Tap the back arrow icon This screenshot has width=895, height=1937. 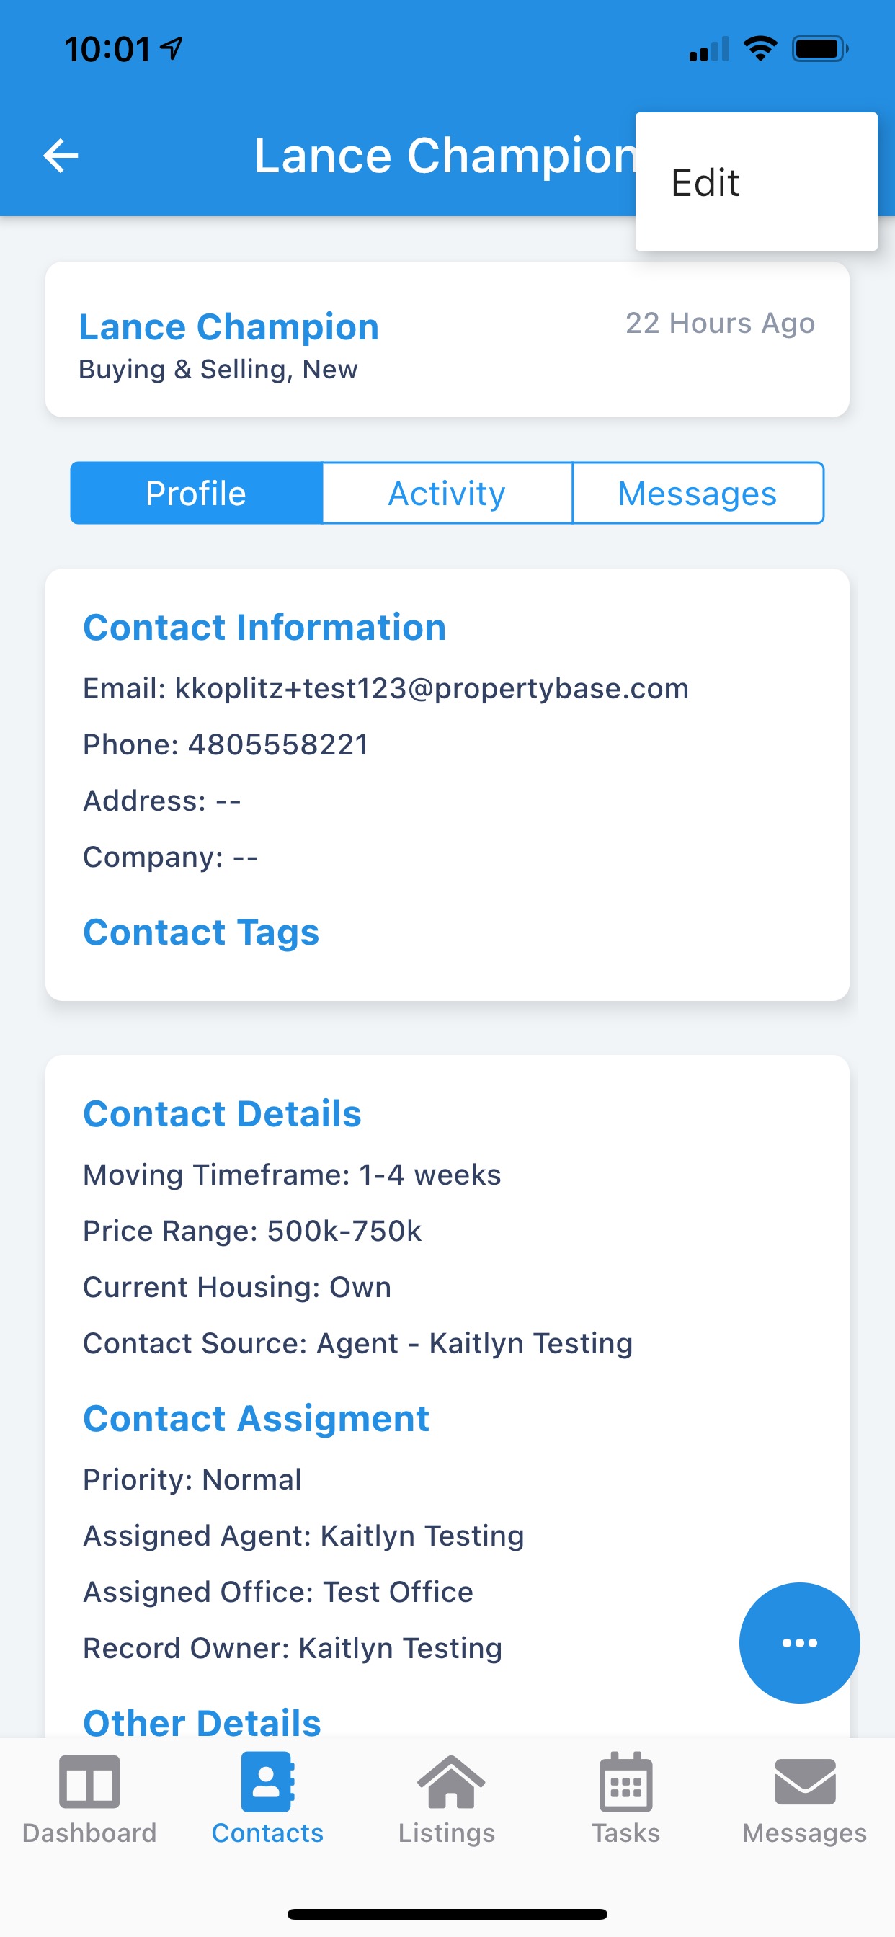(61, 156)
